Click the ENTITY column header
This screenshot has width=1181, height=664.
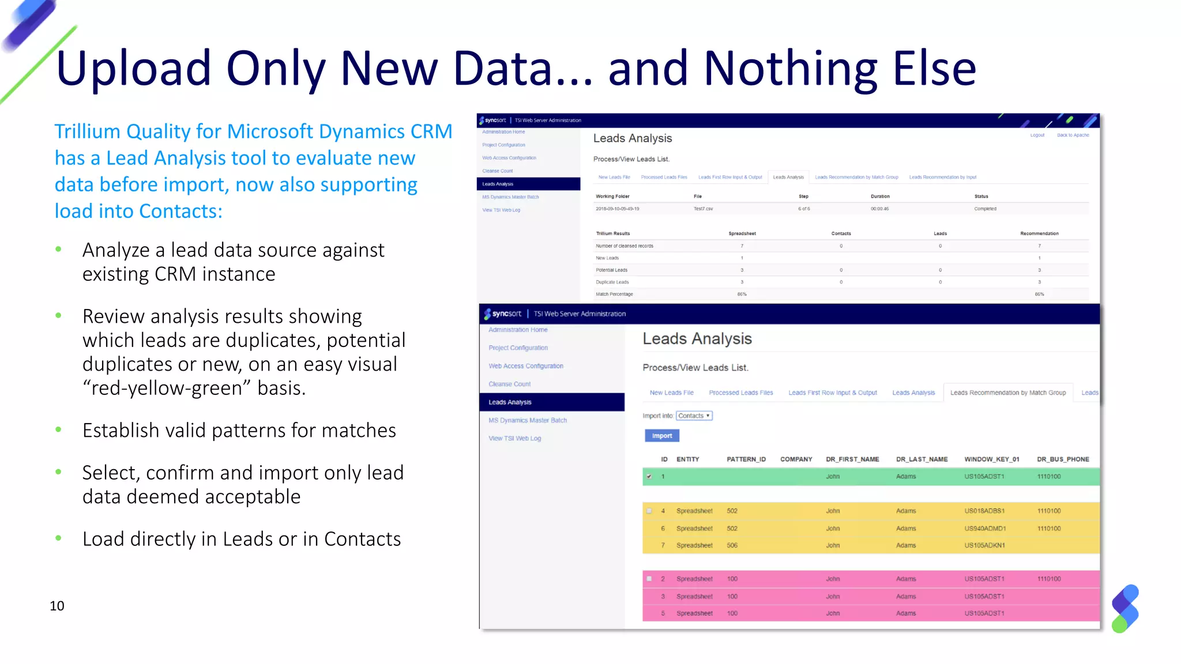(x=687, y=459)
